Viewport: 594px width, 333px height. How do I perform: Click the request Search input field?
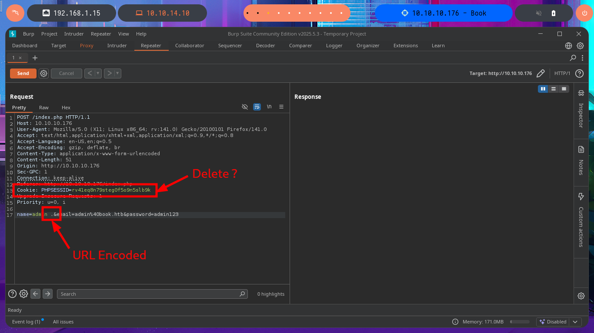(x=152, y=294)
